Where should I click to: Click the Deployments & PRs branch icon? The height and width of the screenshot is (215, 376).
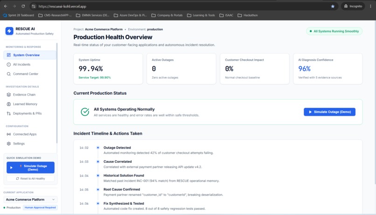[x=9, y=113]
